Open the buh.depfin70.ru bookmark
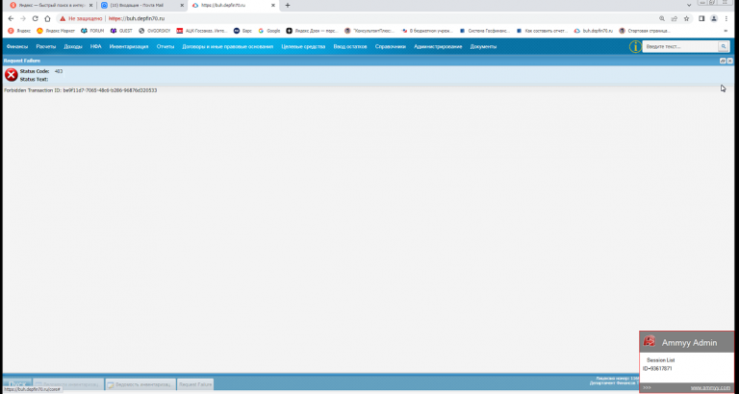Viewport: 739px width, 394px height. tap(594, 31)
